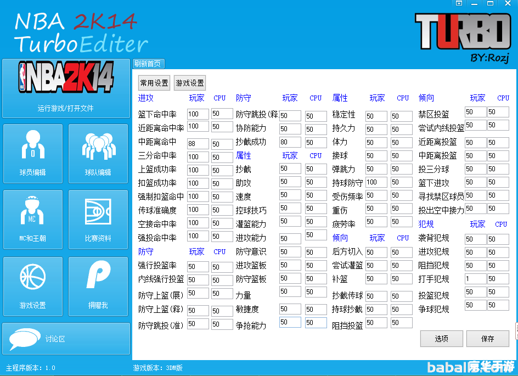This screenshot has height=376, width=518.
Task: Click the 争抢能力 player value field
Action: (290, 322)
